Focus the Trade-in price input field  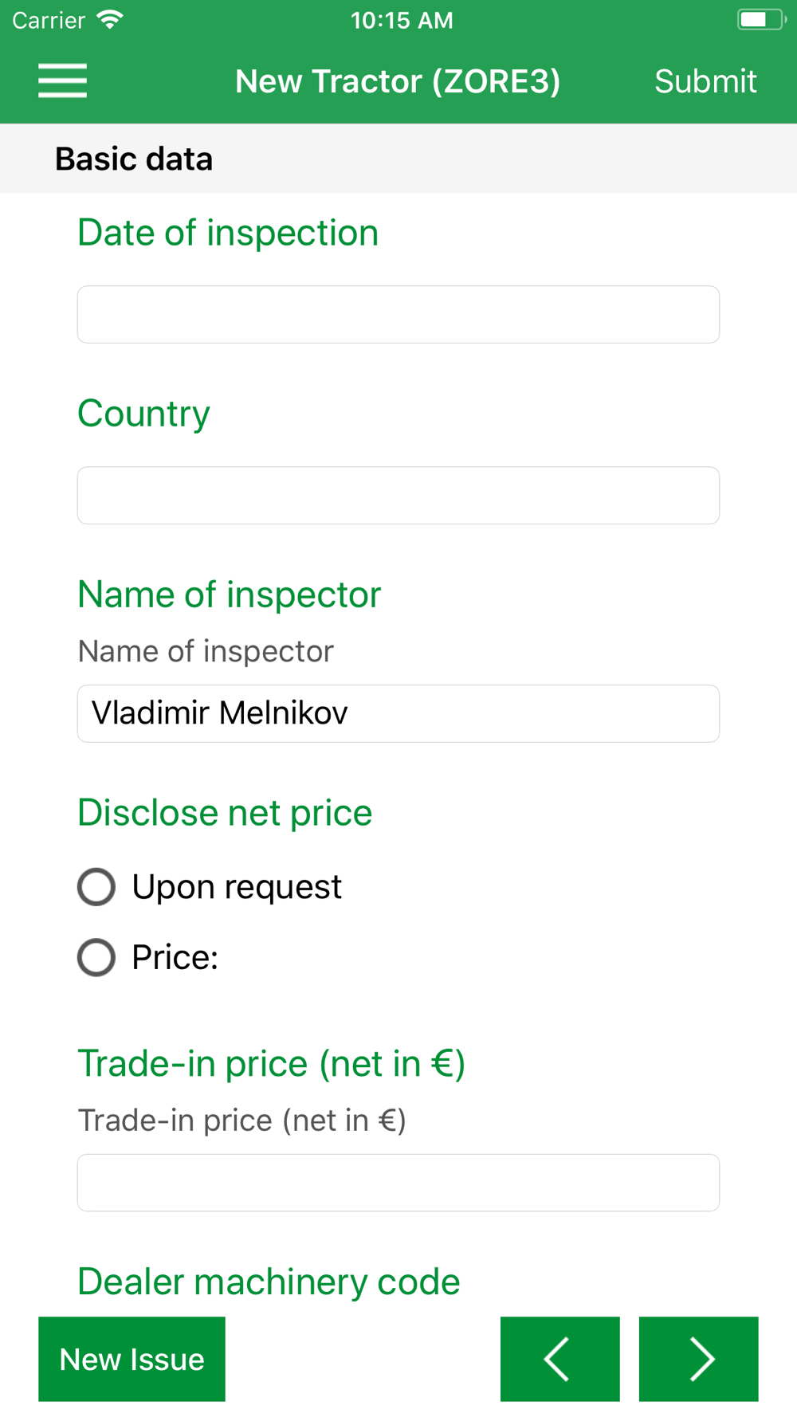coord(398,1183)
